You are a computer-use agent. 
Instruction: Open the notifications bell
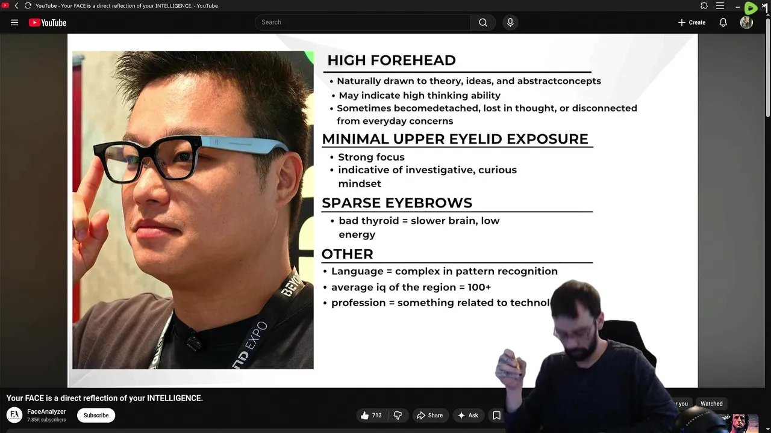click(723, 22)
